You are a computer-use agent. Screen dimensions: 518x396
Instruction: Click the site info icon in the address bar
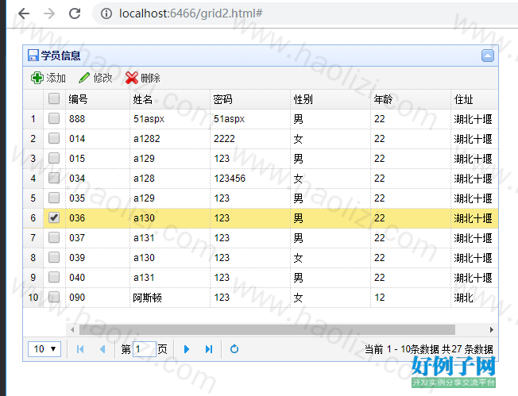click(106, 13)
